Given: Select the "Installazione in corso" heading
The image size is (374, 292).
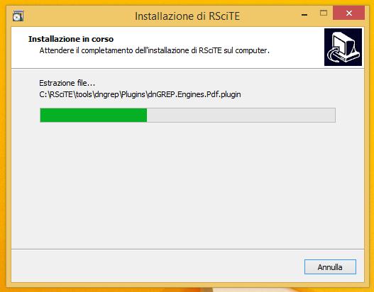Looking at the screenshot, I should (x=71, y=39).
